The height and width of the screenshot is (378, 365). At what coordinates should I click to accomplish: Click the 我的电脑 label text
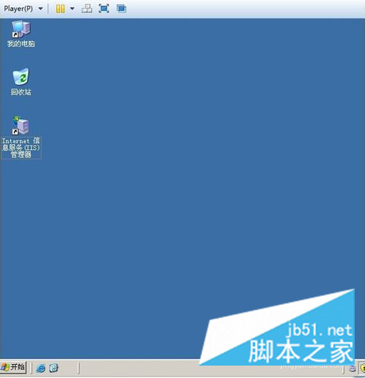[21, 44]
